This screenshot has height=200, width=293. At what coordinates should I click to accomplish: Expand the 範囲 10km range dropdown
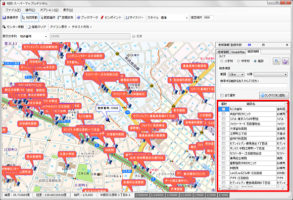(x=236, y=75)
